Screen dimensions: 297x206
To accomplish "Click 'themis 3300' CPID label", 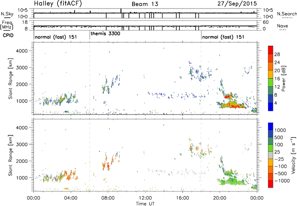I will click(x=105, y=33).
